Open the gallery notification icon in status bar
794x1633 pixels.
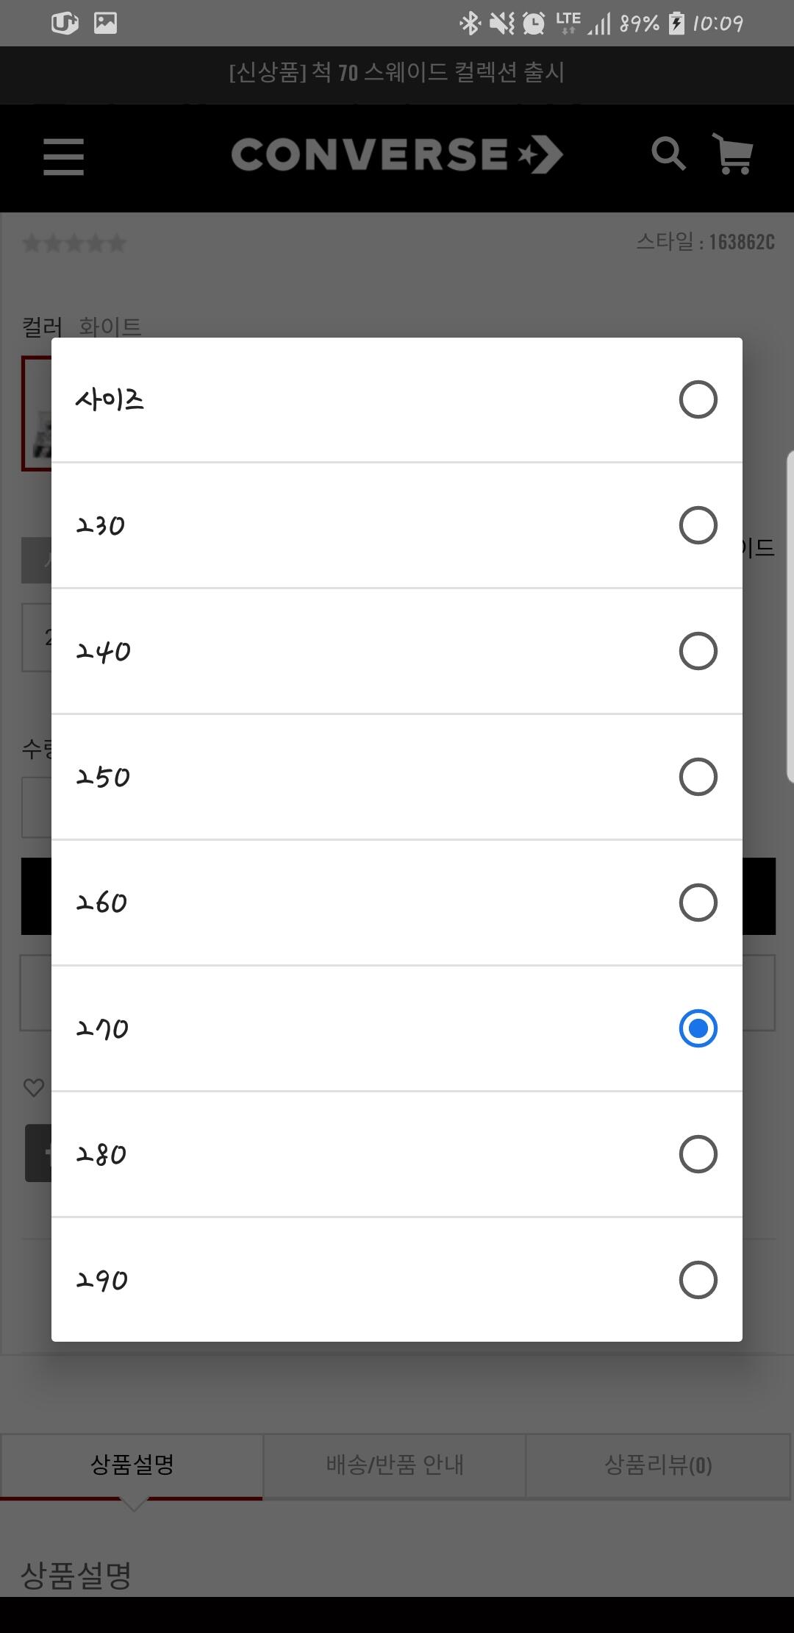(x=105, y=24)
